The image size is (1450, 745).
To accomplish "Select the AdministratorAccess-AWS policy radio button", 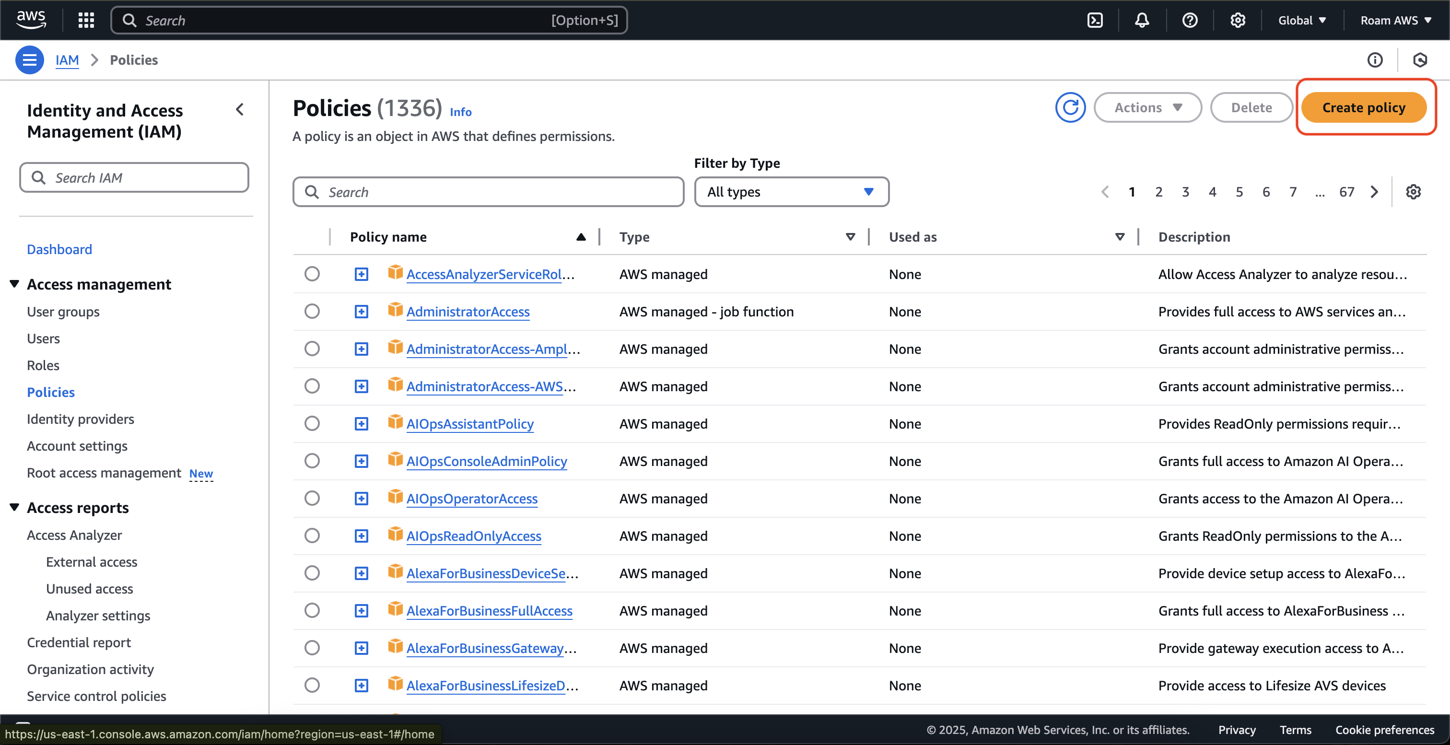I will [312, 386].
